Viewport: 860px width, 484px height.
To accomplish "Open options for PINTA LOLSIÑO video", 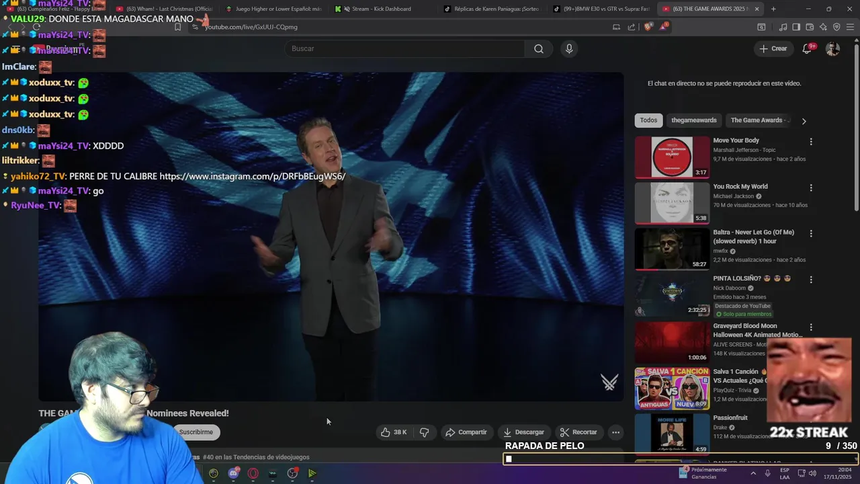I will 811,280.
